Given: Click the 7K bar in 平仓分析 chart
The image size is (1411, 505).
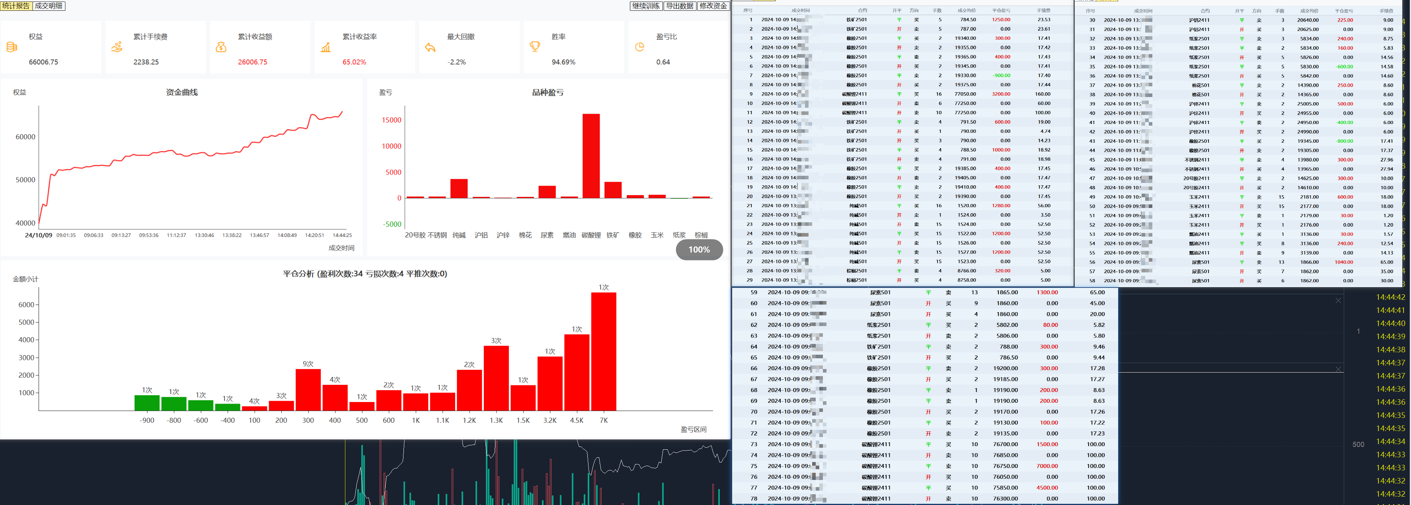Looking at the screenshot, I should coord(604,351).
